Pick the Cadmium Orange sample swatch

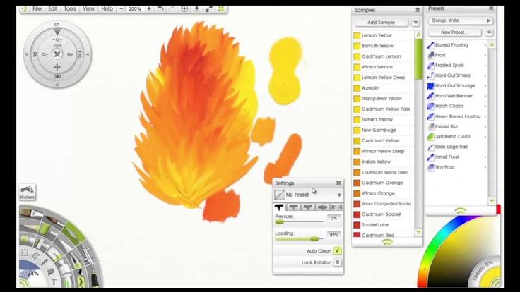tap(357, 183)
